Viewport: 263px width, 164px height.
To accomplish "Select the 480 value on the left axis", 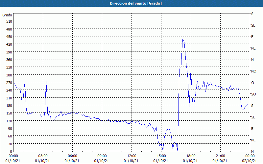I will click(x=9, y=29).
